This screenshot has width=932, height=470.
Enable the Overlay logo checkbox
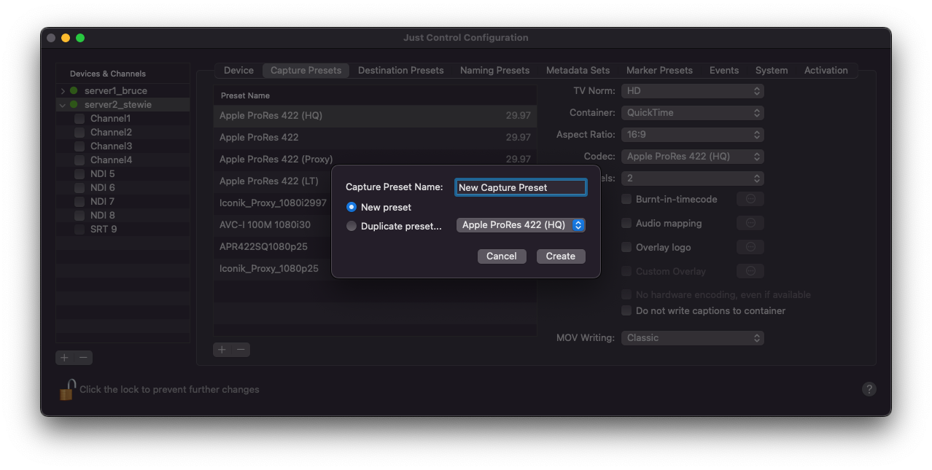(x=626, y=247)
